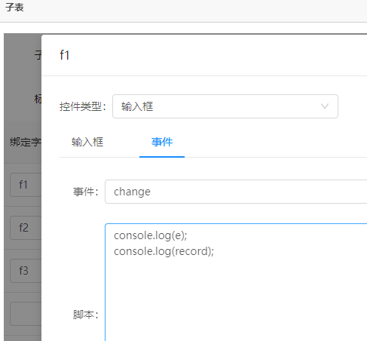Screen dimensions: 367x341
Task: Click the f3 cell in background table
Action: [26, 271]
